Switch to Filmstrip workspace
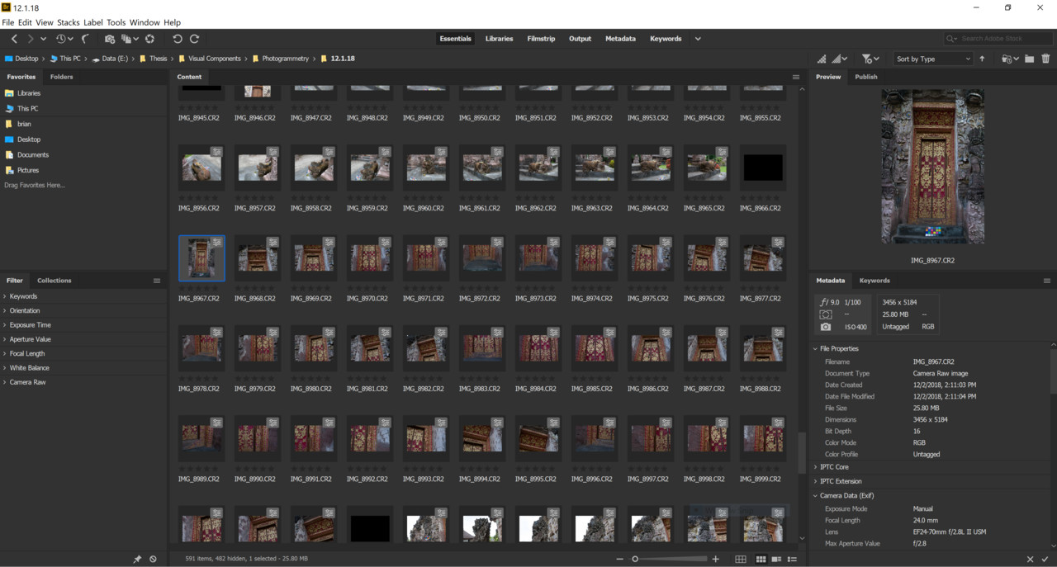This screenshot has width=1057, height=567. tap(541, 39)
